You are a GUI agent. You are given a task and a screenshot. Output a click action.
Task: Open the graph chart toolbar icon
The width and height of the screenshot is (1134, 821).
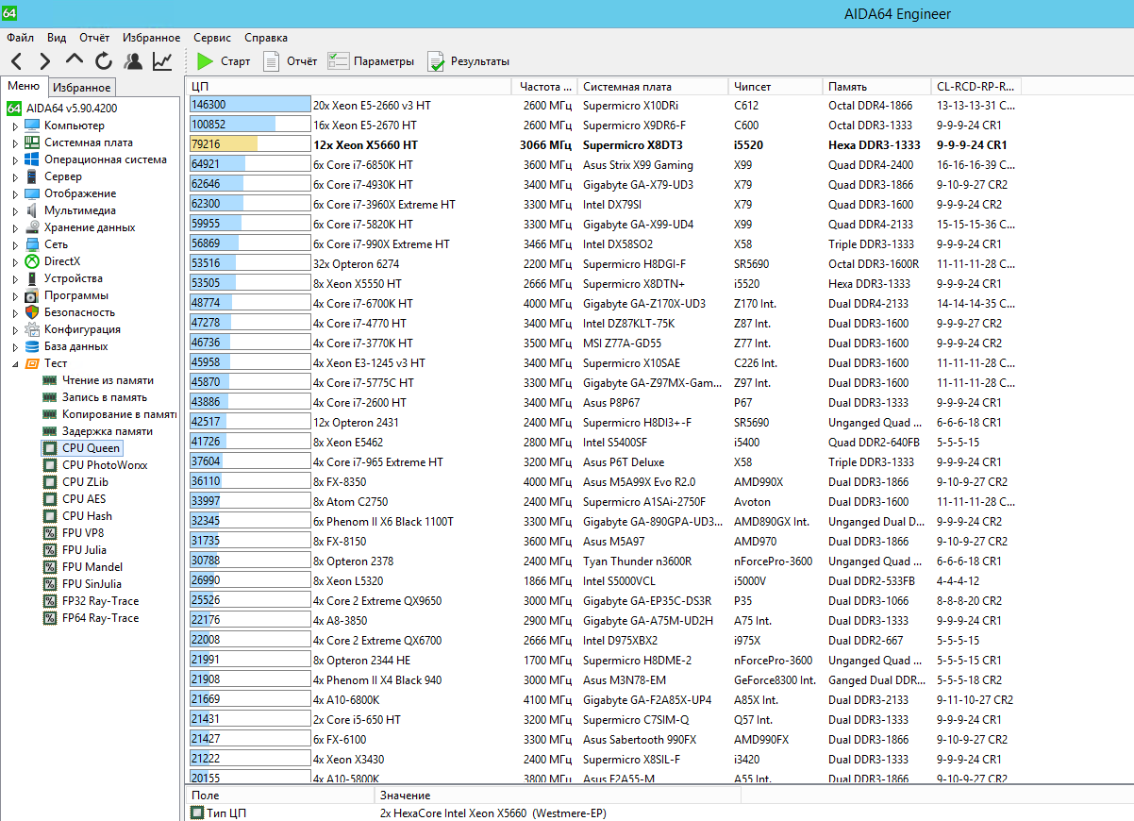pos(163,61)
